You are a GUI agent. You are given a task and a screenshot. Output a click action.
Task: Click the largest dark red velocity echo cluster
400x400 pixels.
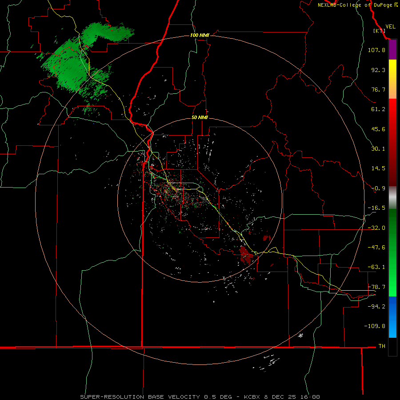[246, 255]
